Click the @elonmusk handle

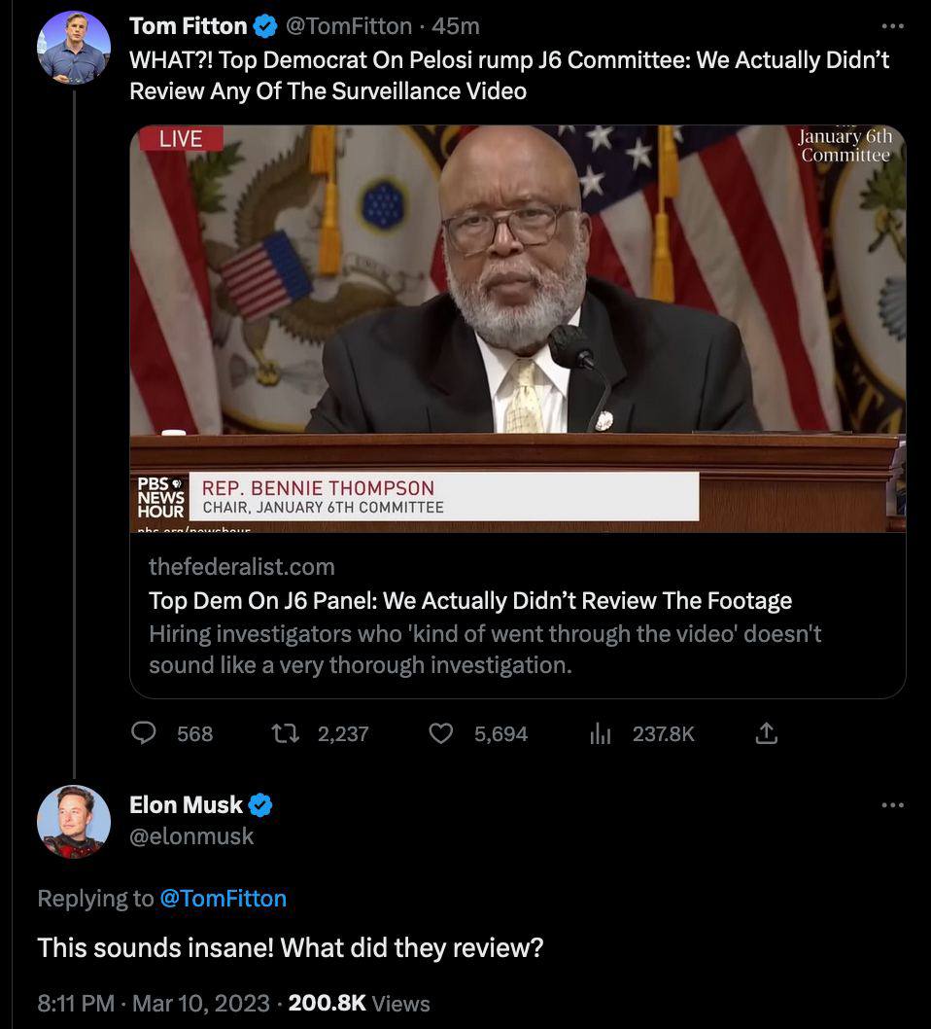(x=191, y=835)
